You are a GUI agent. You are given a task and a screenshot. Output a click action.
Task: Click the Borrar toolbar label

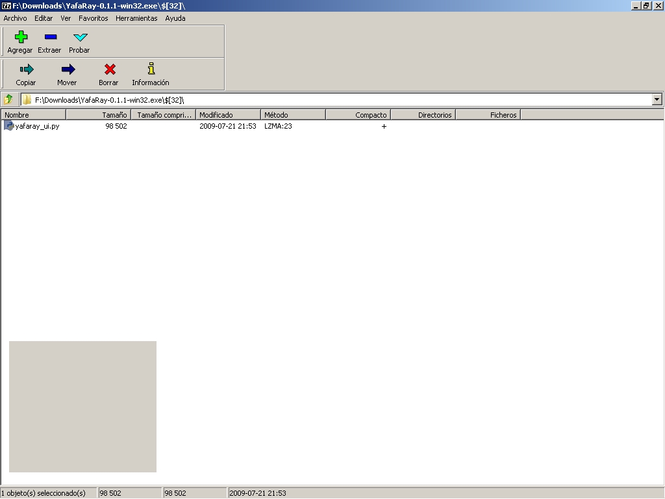(x=108, y=83)
